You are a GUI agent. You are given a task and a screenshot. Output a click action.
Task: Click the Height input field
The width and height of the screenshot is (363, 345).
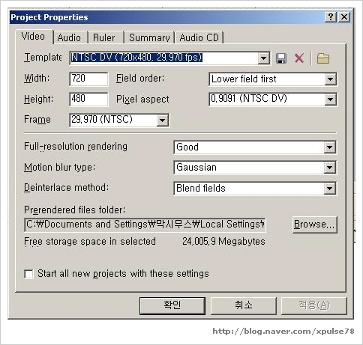(x=88, y=100)
